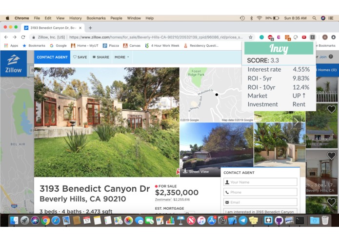339x241 pixels.
Task: Open the Street View thumbnail
Action: [x=217, y=150]
